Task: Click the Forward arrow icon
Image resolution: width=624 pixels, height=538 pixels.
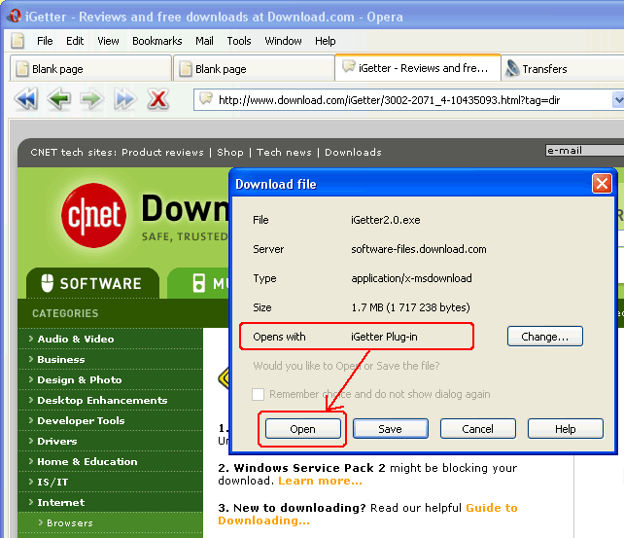Action: pyautogui.click(x=91, y=99)
